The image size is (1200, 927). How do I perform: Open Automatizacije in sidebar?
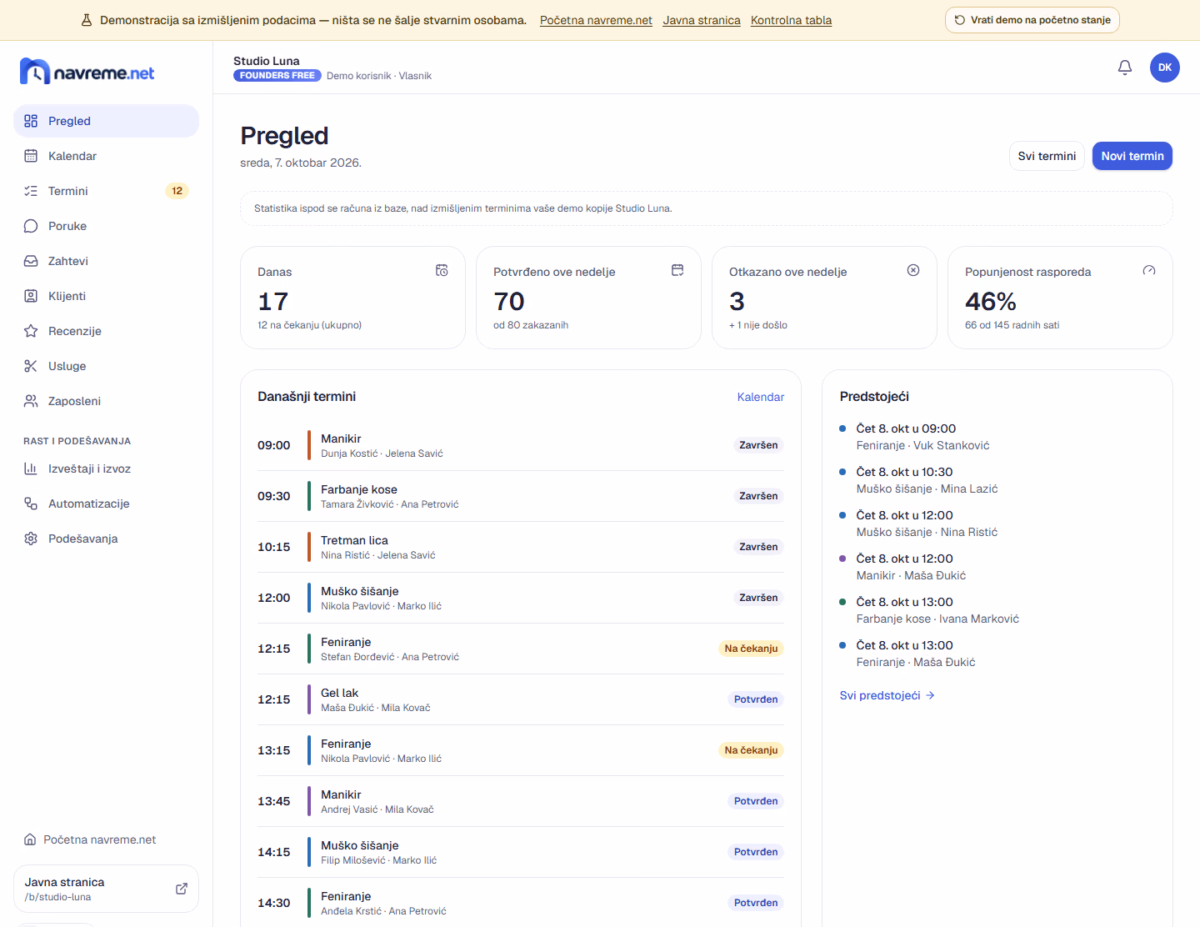(106, 504)
